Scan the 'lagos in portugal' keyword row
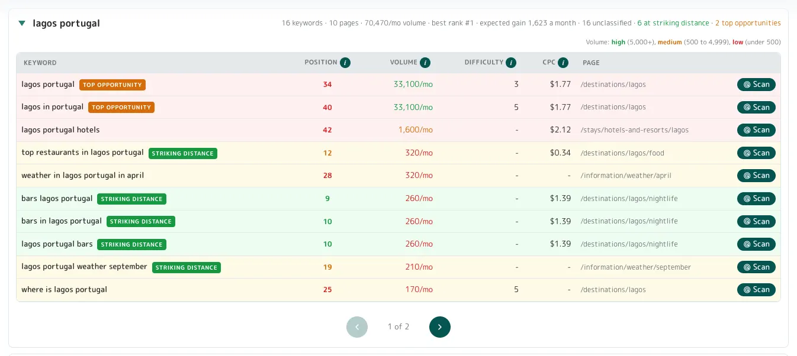Image resolution: width=797 pixels, height=356 pixels. pos(756,107)
